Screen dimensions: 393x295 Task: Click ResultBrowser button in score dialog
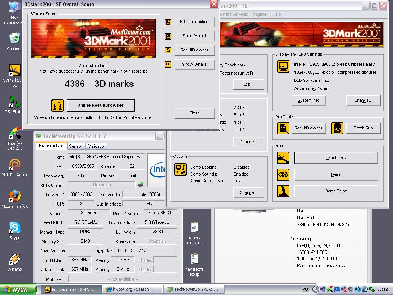[195, 50]
